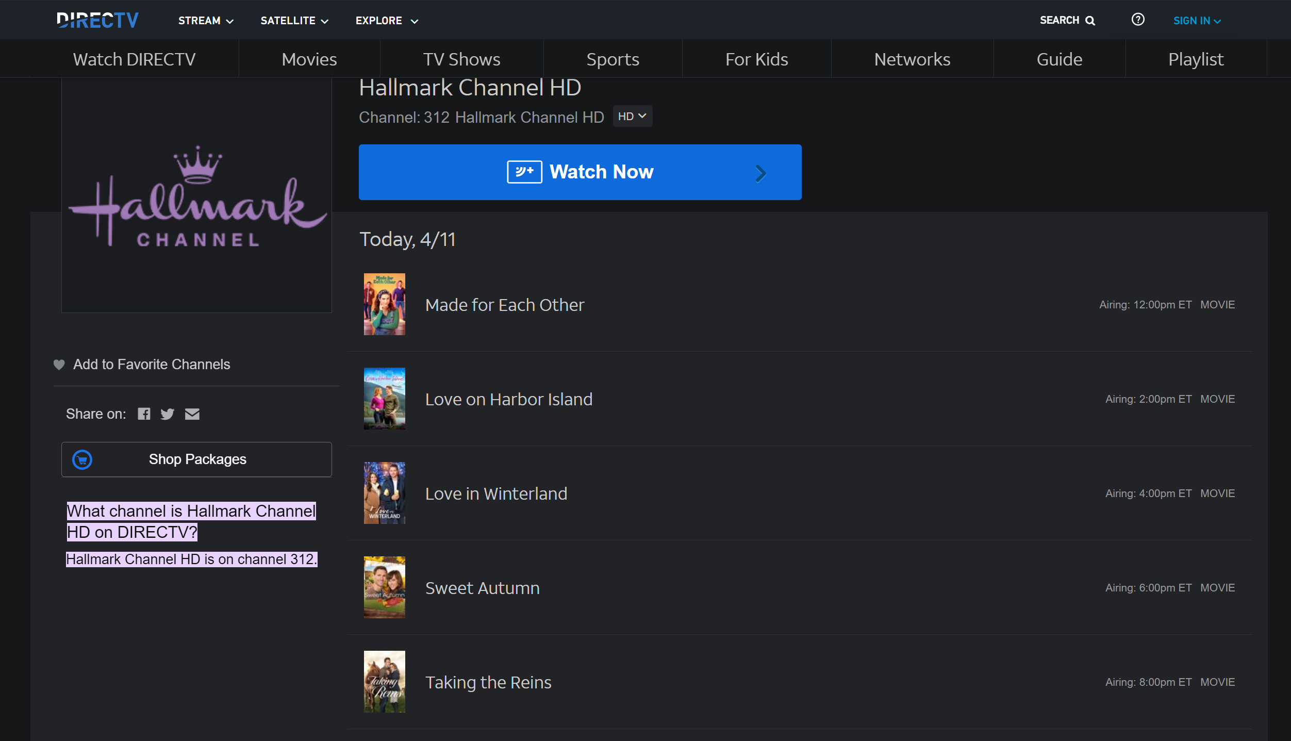
Task: Expand the EXPLORE menu
Action: coord(386,21)
